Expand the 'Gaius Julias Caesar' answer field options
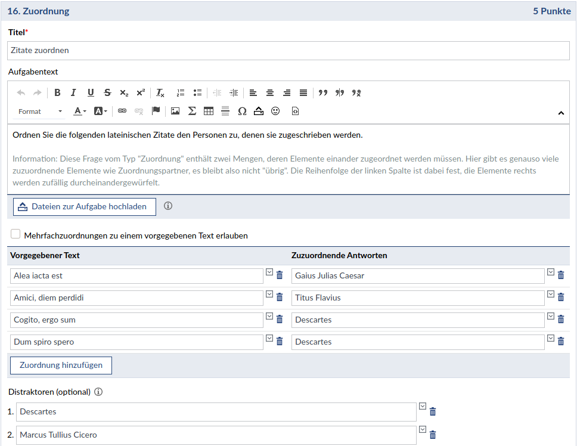577x446 pixels. 551,272
